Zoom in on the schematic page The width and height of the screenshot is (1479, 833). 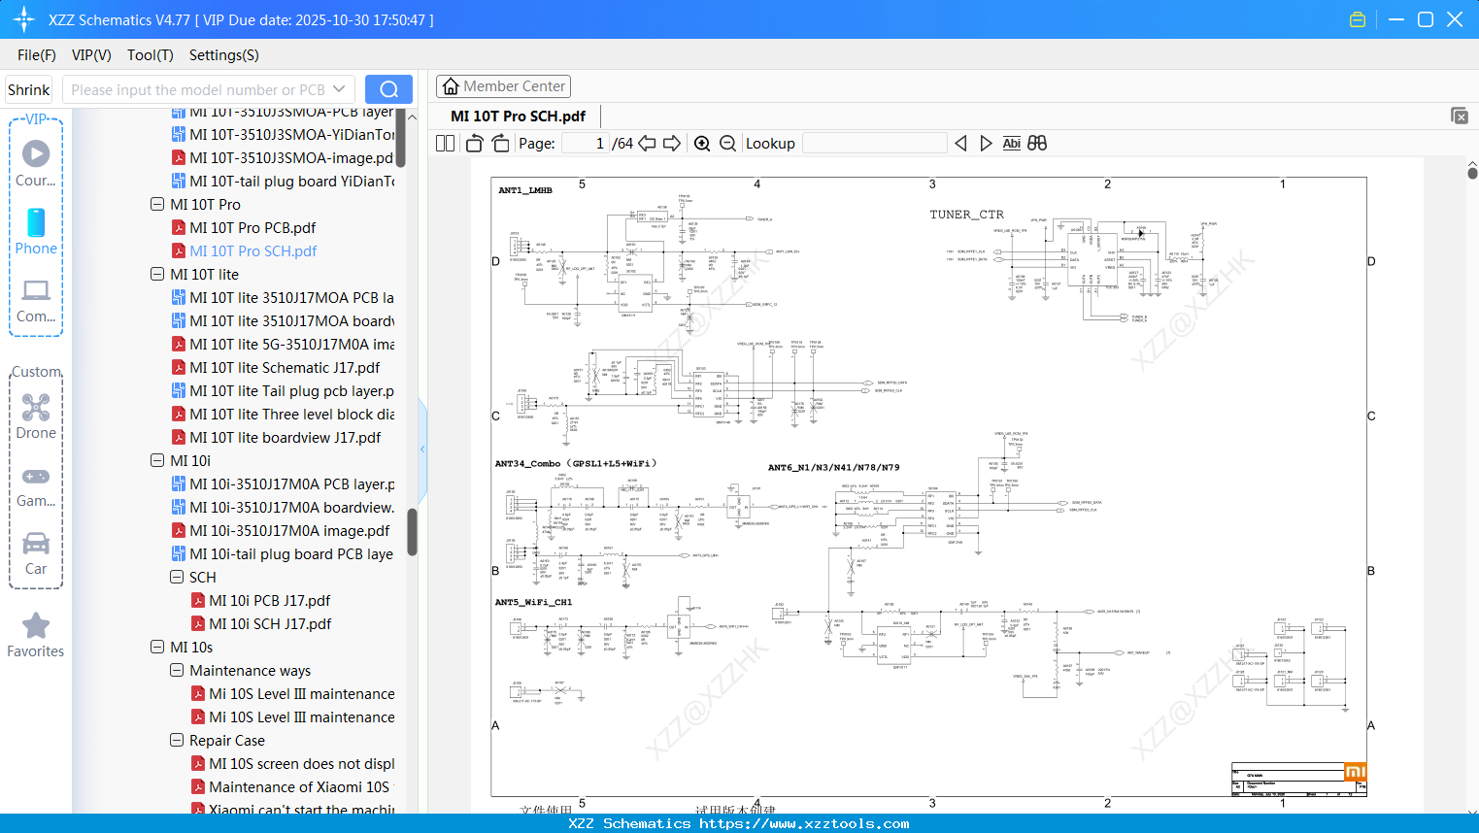pos(702,144)
